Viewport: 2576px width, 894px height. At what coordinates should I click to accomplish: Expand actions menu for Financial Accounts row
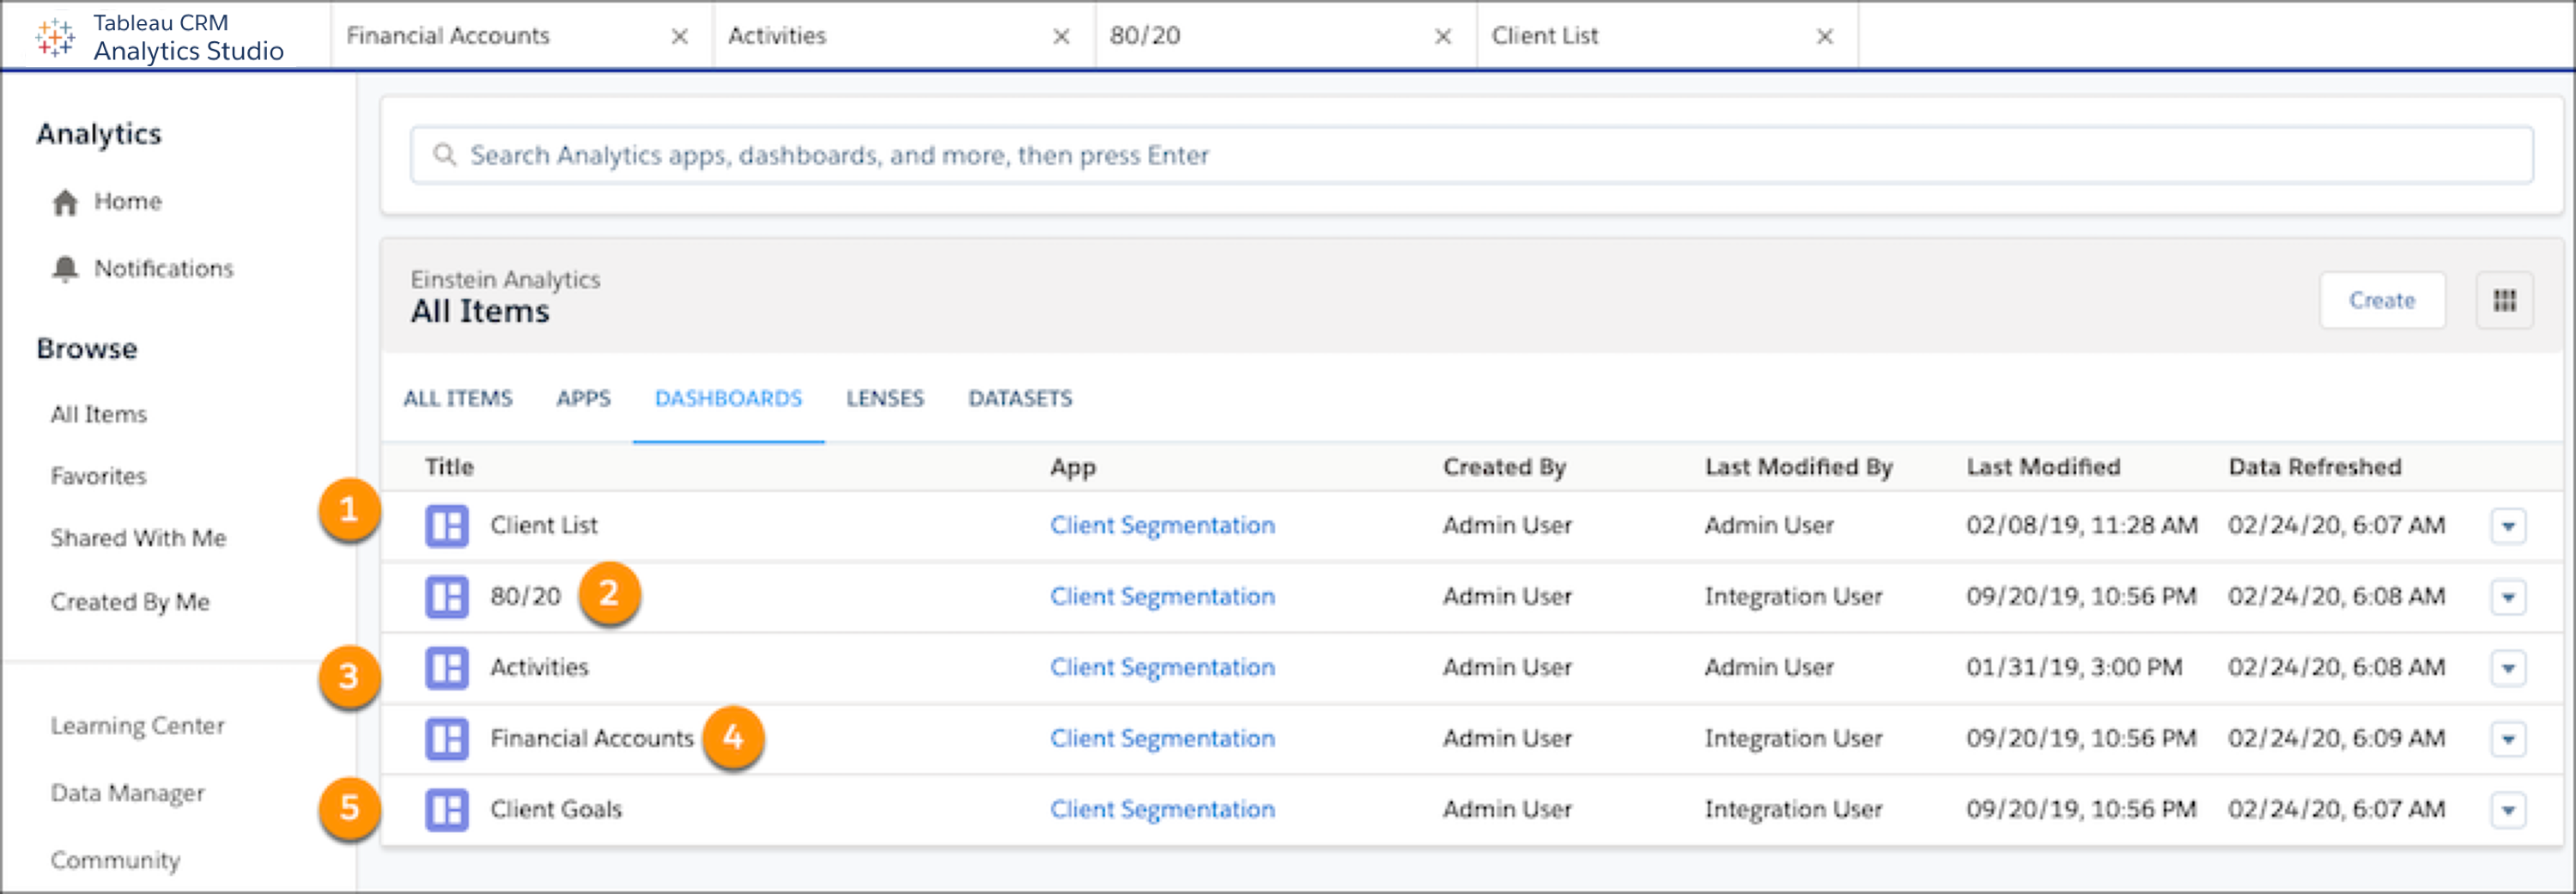pyautogui.click(x=2508, y=739)
